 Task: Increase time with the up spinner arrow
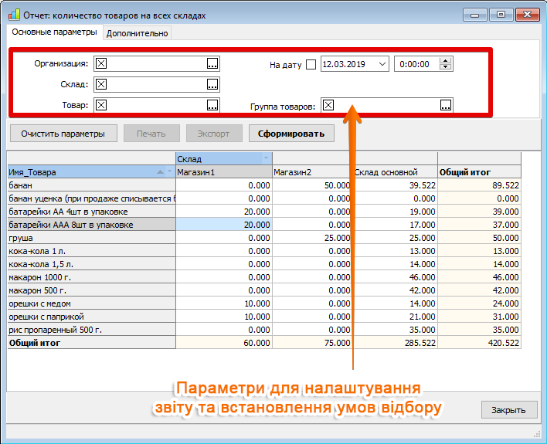tap(446, 61)
